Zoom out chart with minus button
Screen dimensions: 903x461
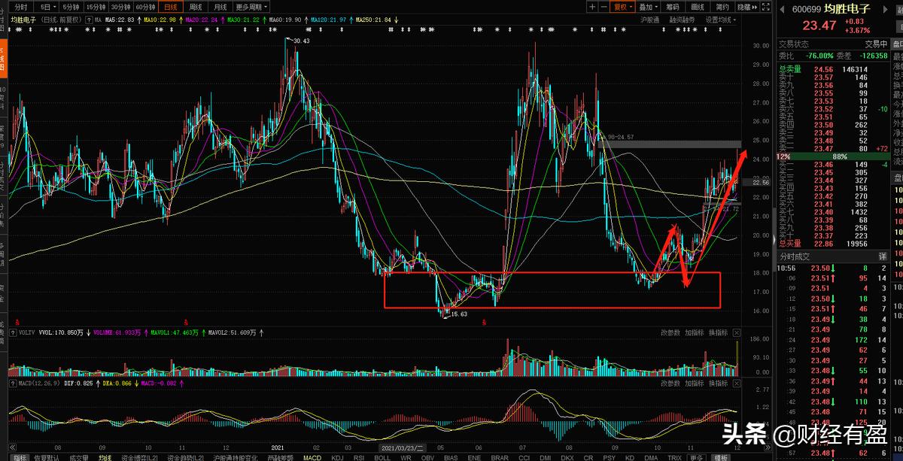604,7
